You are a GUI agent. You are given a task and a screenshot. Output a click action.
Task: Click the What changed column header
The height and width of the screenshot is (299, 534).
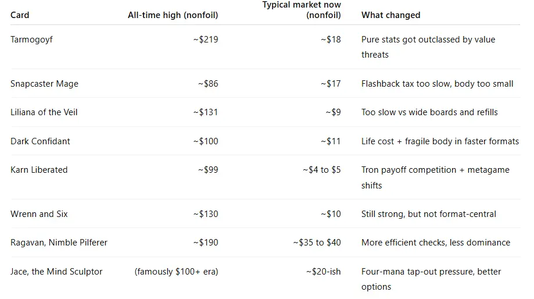390,15
